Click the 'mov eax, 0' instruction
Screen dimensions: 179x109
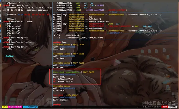click(84, 8)
